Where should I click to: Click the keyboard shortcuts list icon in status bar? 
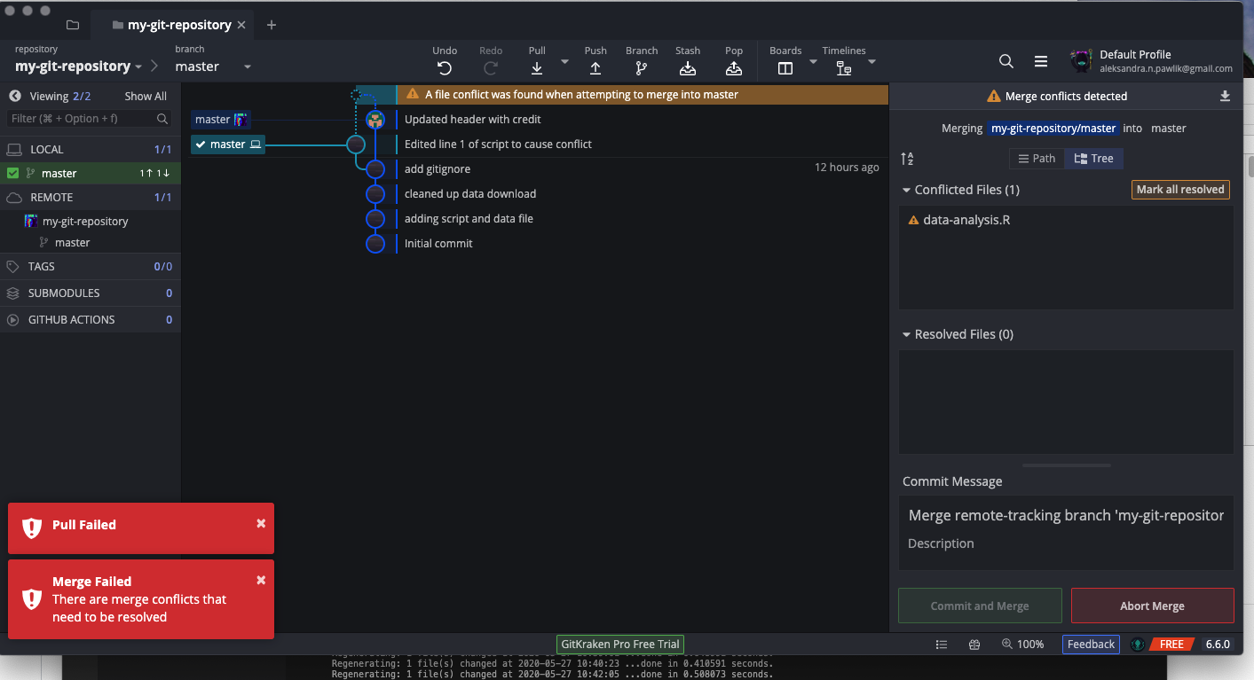(942, 645)
